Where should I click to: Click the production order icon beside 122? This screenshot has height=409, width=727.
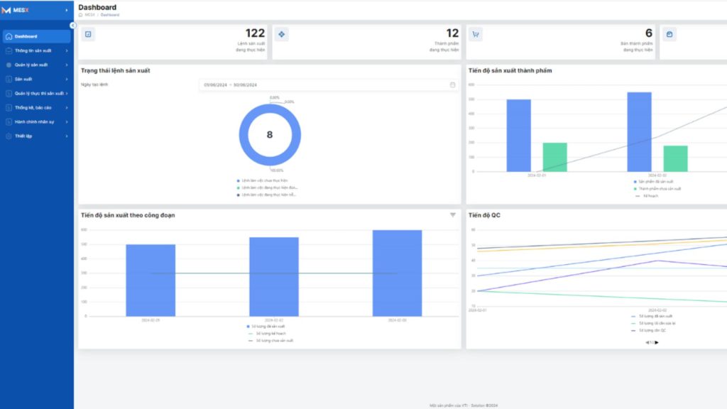88,34
